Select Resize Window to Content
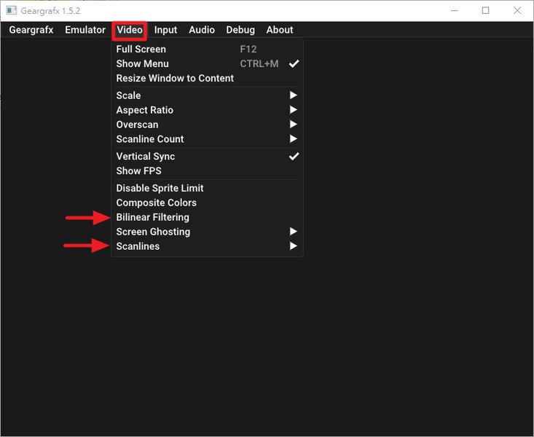The image size is (534, 437). tap(207, 79)
